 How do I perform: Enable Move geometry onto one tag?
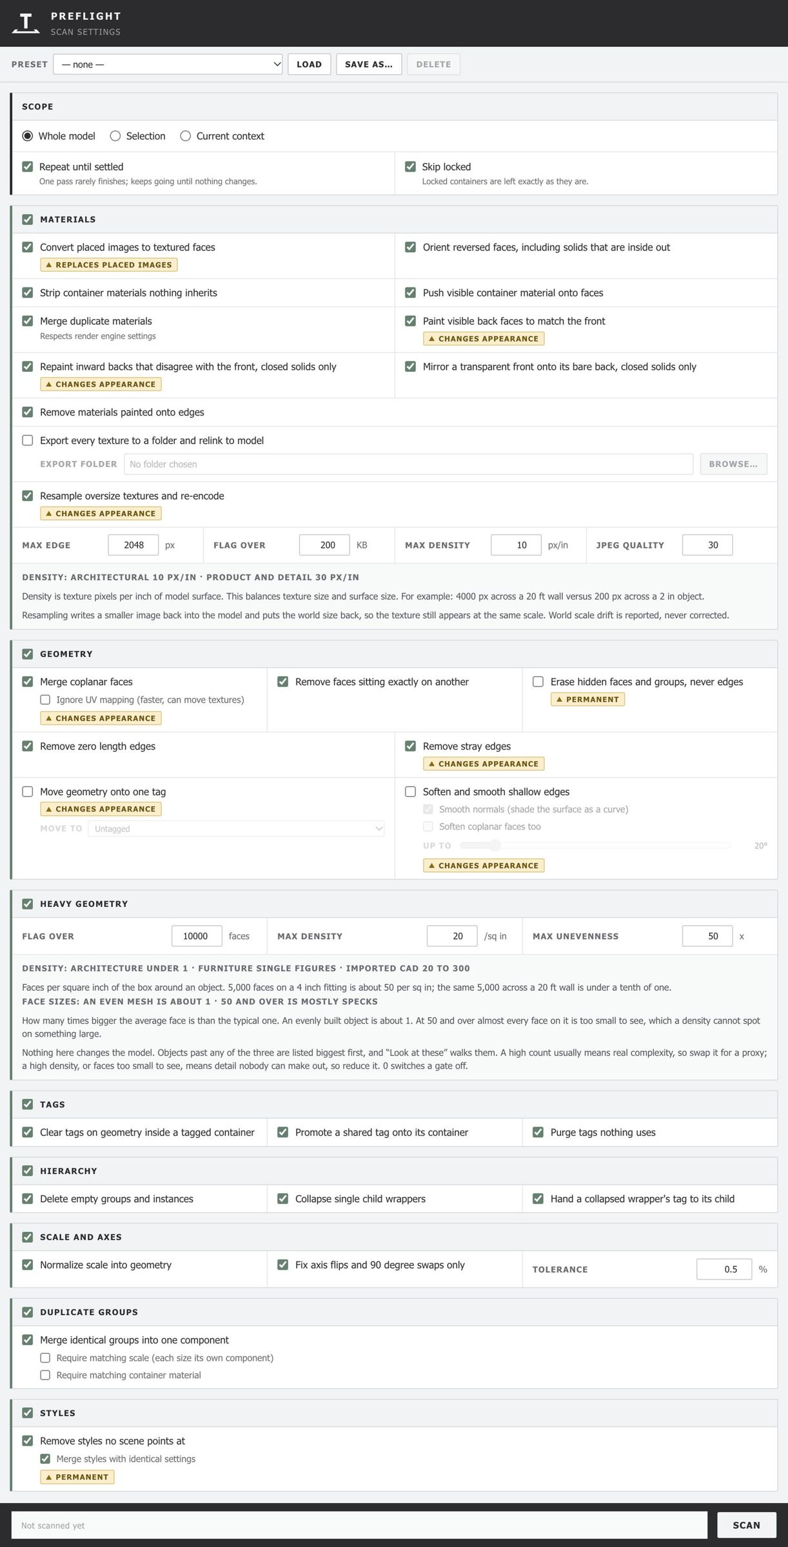coord(28,792)
